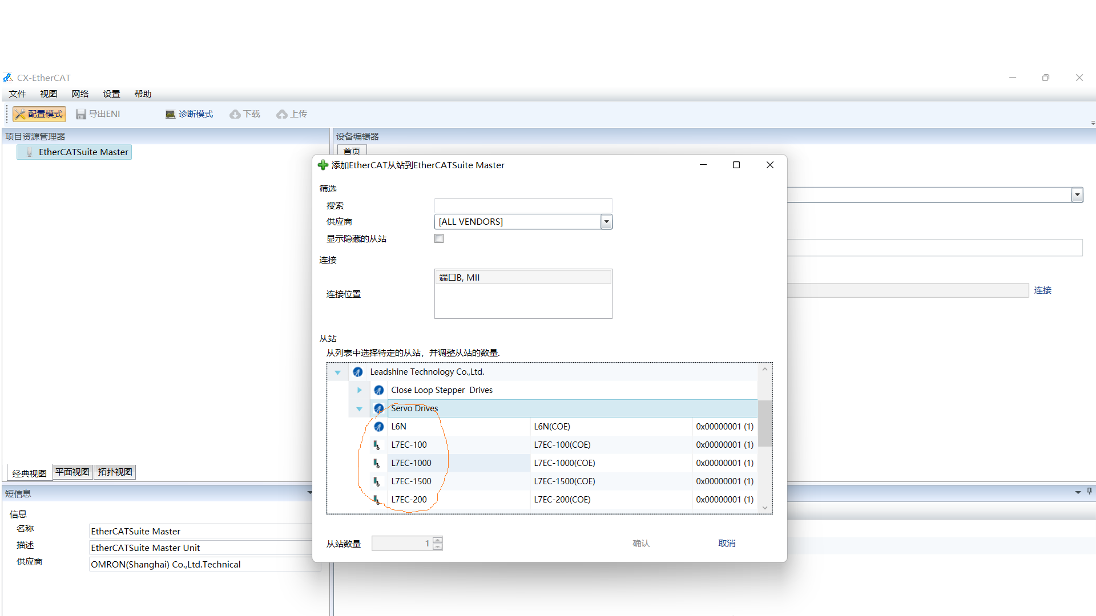Click the 导出ENI save icon

[x=81, y=114]
